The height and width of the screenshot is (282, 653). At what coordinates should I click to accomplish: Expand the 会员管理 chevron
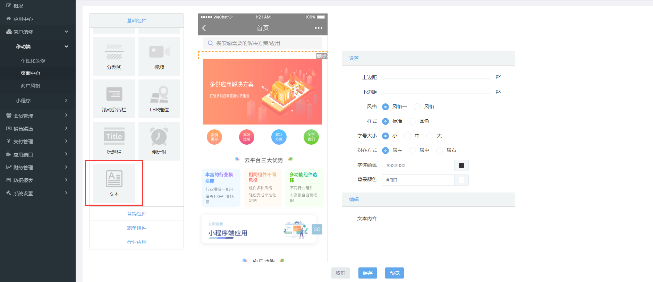pyautogui.click(x=66, y=115)
